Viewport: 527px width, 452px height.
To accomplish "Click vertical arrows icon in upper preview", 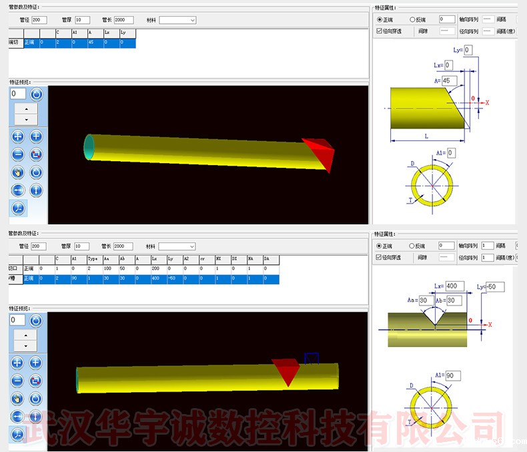I will click(x=36, y=190).
